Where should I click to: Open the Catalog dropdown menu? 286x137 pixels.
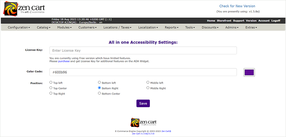point(44,27)
